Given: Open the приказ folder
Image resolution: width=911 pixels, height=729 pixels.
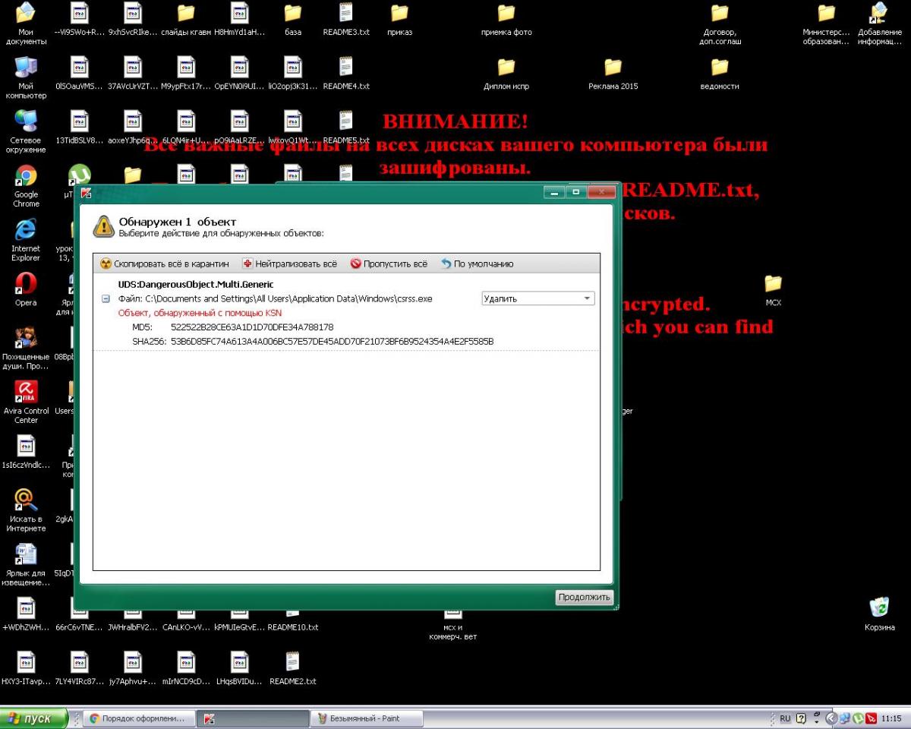Looking at the screenshot, I should point(399,18).
